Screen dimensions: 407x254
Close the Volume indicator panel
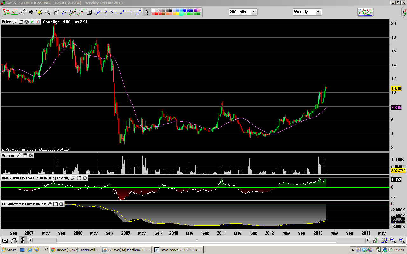(x=31, y=156)
